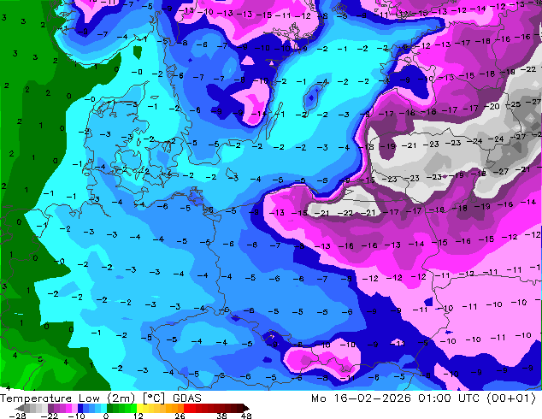Click the dark purple swatch in the legend

[50, 408]
